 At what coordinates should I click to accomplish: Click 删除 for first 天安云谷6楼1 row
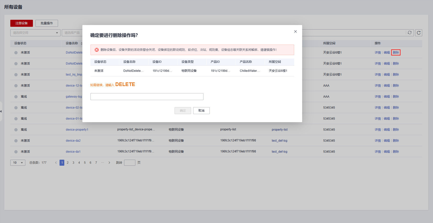point(396,53)
